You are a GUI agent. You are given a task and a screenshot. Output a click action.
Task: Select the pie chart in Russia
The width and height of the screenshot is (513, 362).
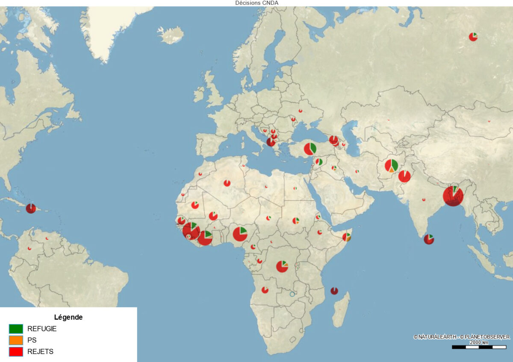473,37
